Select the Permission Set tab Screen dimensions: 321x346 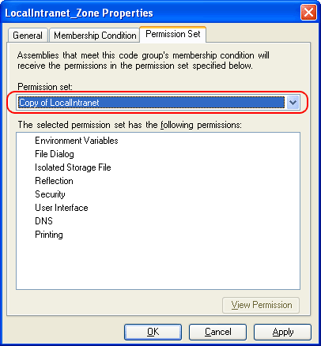click(173, 34)
